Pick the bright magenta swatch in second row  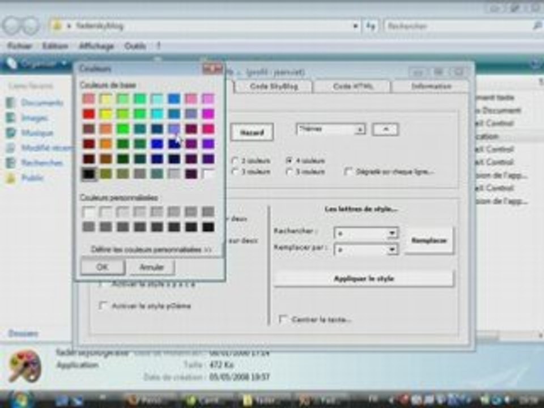(208, 114)
